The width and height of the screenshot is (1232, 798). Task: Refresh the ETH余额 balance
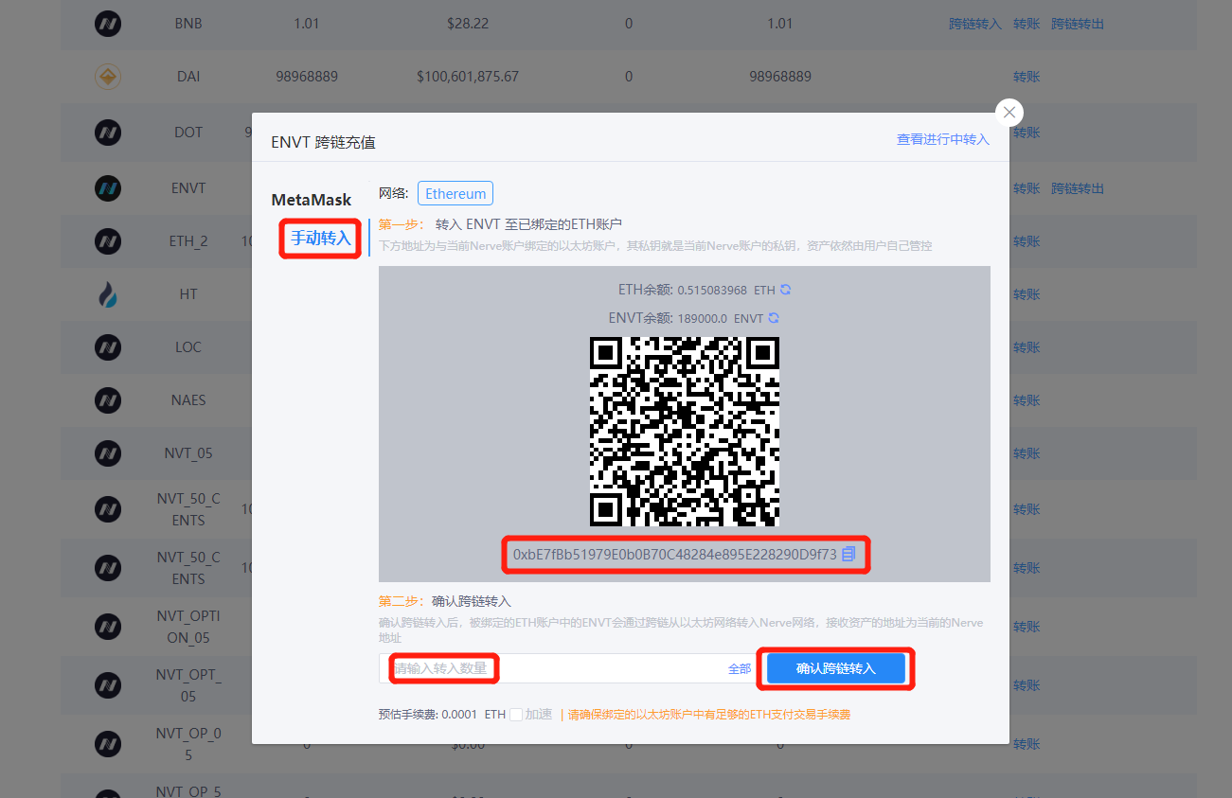[785, 290]
